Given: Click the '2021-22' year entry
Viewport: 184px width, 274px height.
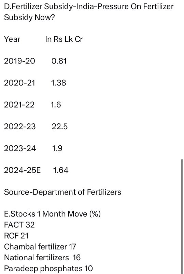Looking at the screenshot, I should pyautogui.click(x=19, y=105).
